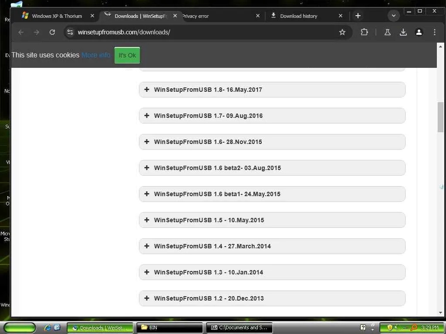Open the Extensions puzzle icon
This screenshot has height=334, width=446.
(x=364, y=32)
